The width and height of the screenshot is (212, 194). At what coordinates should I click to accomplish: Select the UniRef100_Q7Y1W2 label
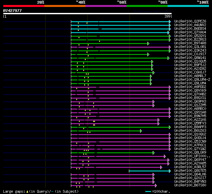pyautogui.click(x=190, y=149)
